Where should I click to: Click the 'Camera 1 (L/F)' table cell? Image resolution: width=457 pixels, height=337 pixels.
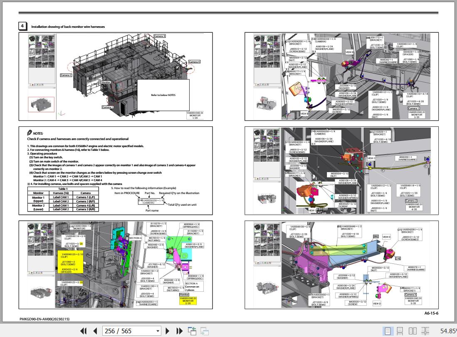coord(86,197)
